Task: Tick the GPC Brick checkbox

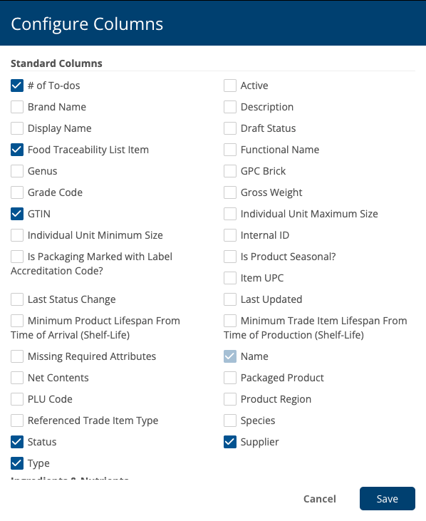Action: (x=230, y=171)
